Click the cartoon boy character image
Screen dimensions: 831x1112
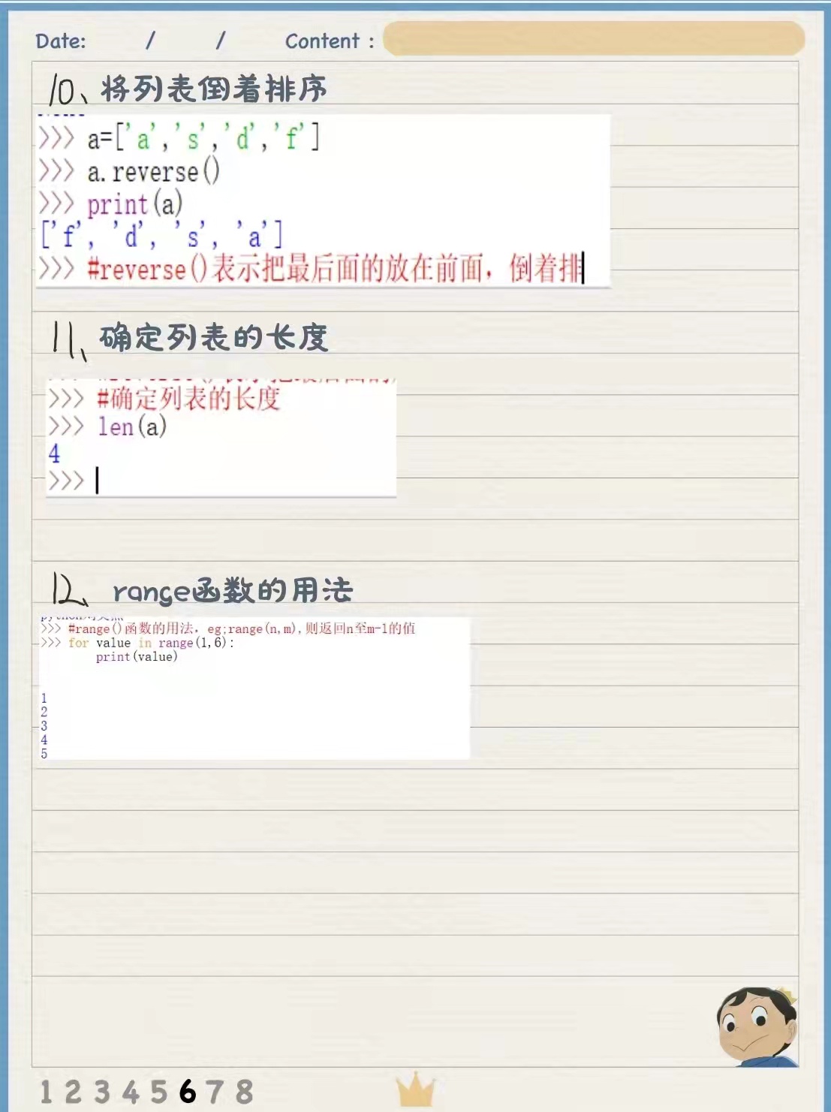click(x=757, y=1026)
